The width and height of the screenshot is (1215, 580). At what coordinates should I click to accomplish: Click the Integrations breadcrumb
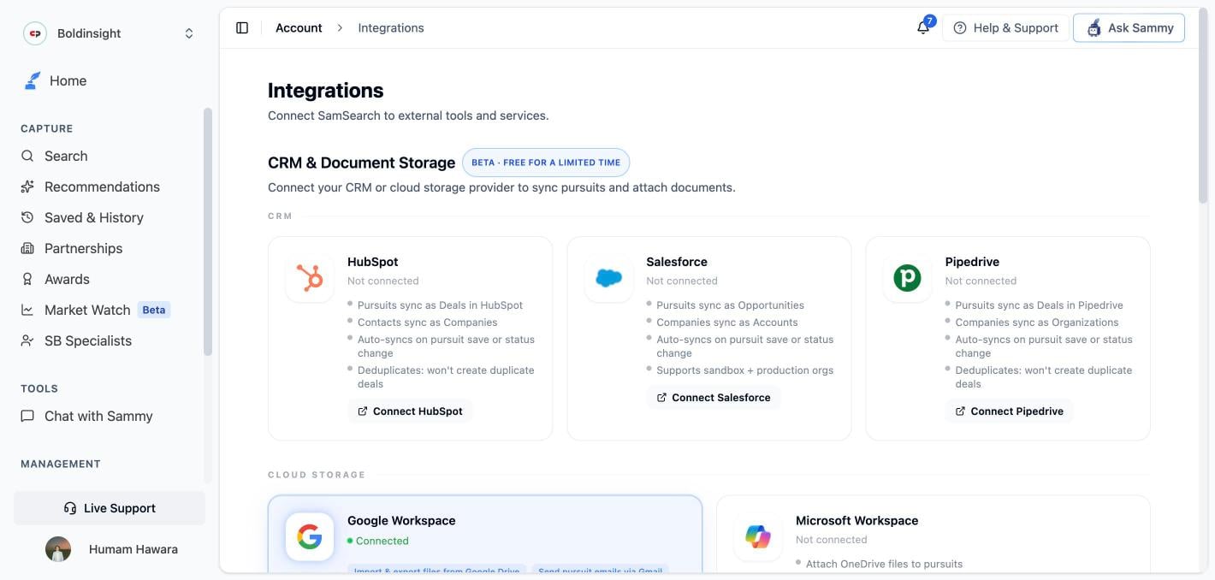coord(391,28)
